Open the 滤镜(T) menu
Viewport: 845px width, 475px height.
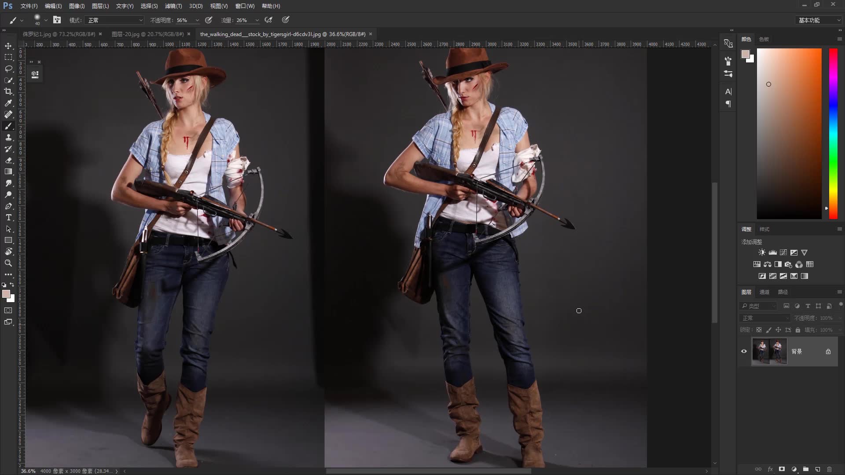pyautogui.click(x=173, y=6)
